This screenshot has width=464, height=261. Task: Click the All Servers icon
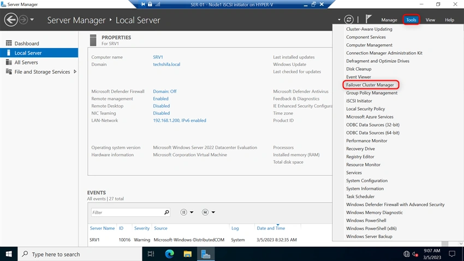point(9,62)
